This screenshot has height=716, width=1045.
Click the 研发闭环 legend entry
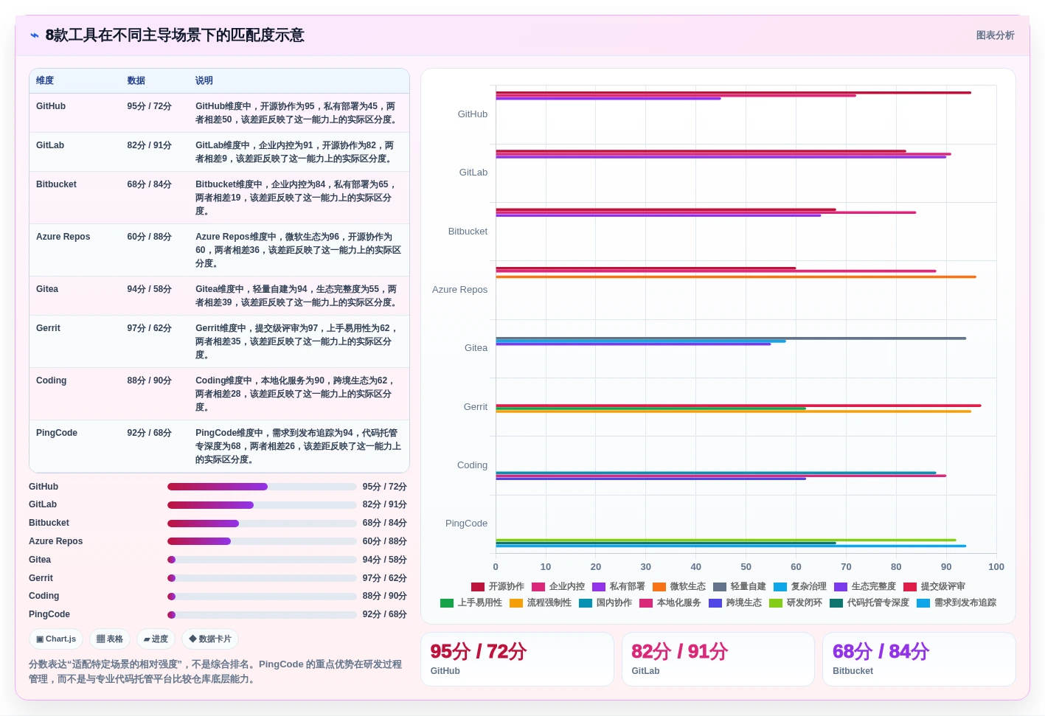[796, 603]
